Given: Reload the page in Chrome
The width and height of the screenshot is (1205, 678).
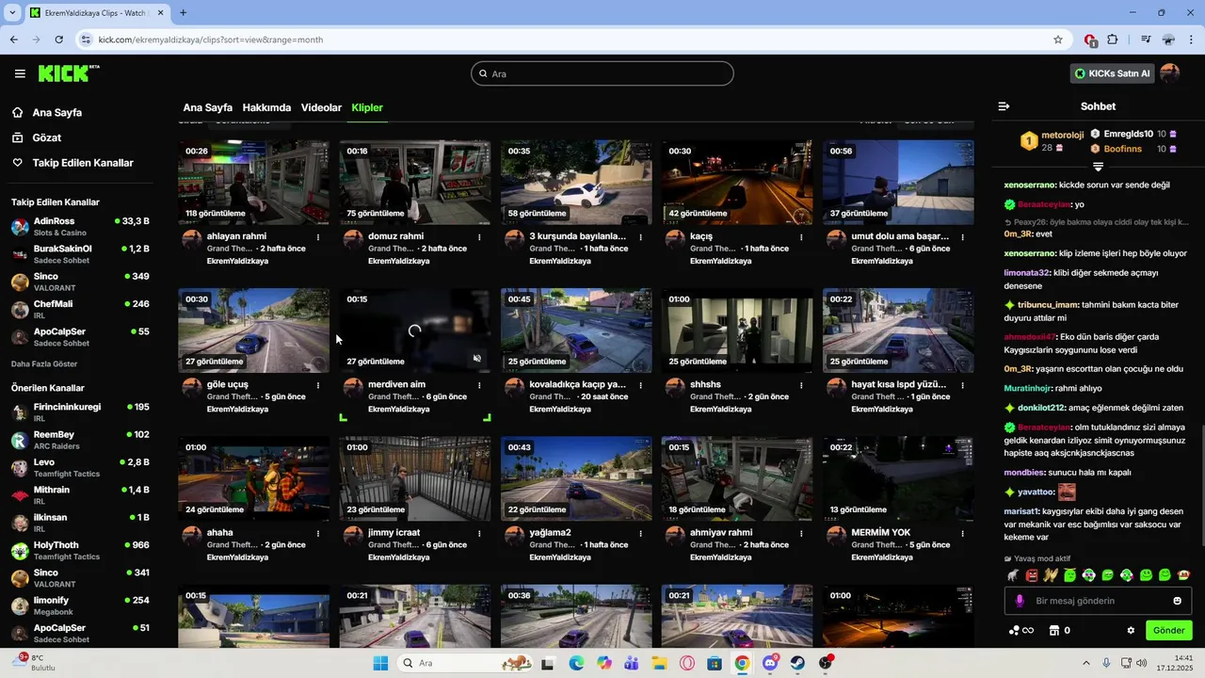Looking at the screenshot, I should click(x=58, y=40).
